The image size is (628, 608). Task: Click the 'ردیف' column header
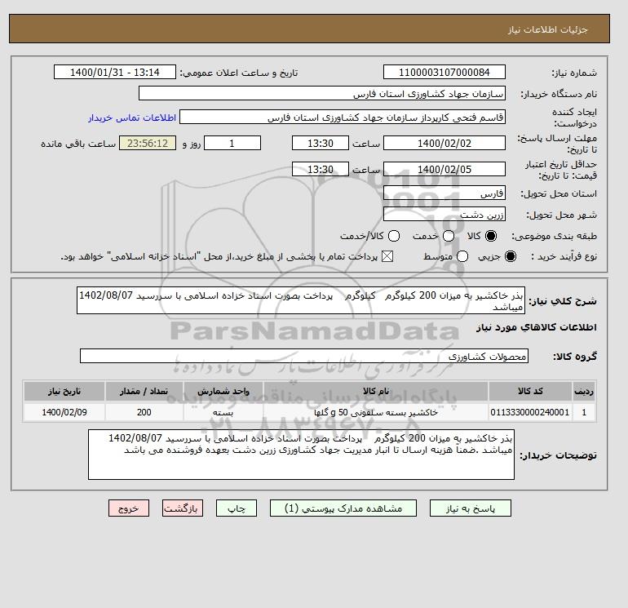[x=584, y=391]
